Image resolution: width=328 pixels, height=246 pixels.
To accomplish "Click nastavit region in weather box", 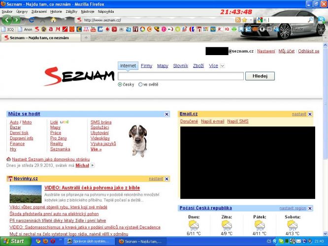I will [293, 209].
